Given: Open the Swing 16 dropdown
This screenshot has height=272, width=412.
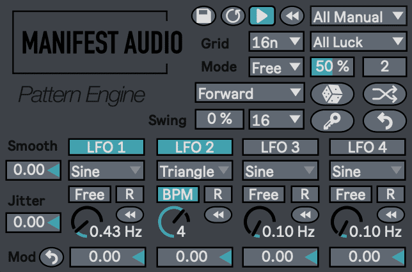Looking at the screenshot, I should point(276,119).
